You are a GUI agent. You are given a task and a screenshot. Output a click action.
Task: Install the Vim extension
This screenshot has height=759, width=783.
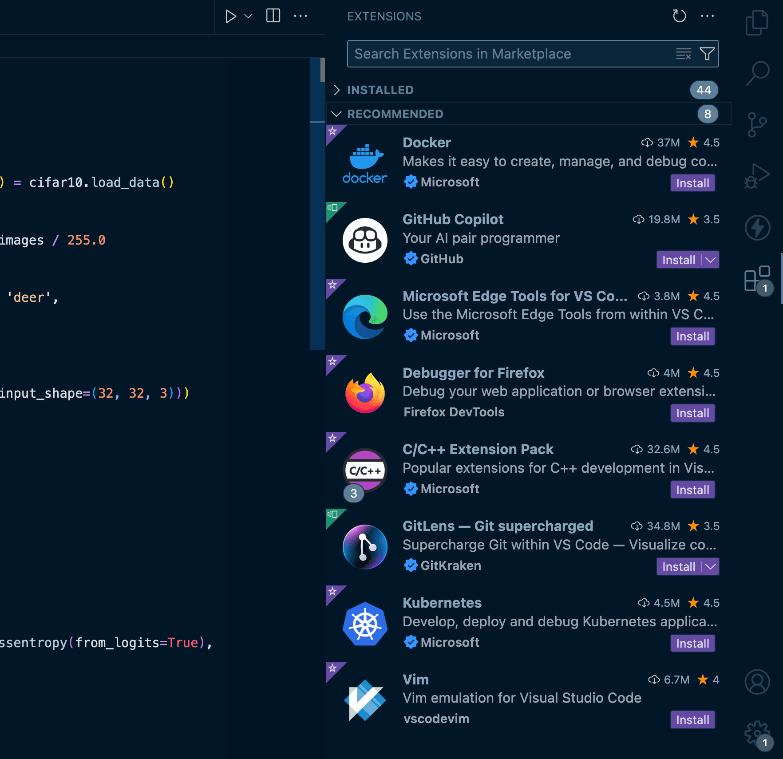[692, 720]
